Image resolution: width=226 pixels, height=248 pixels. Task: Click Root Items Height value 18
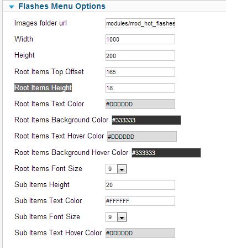(x=140, y=88)
